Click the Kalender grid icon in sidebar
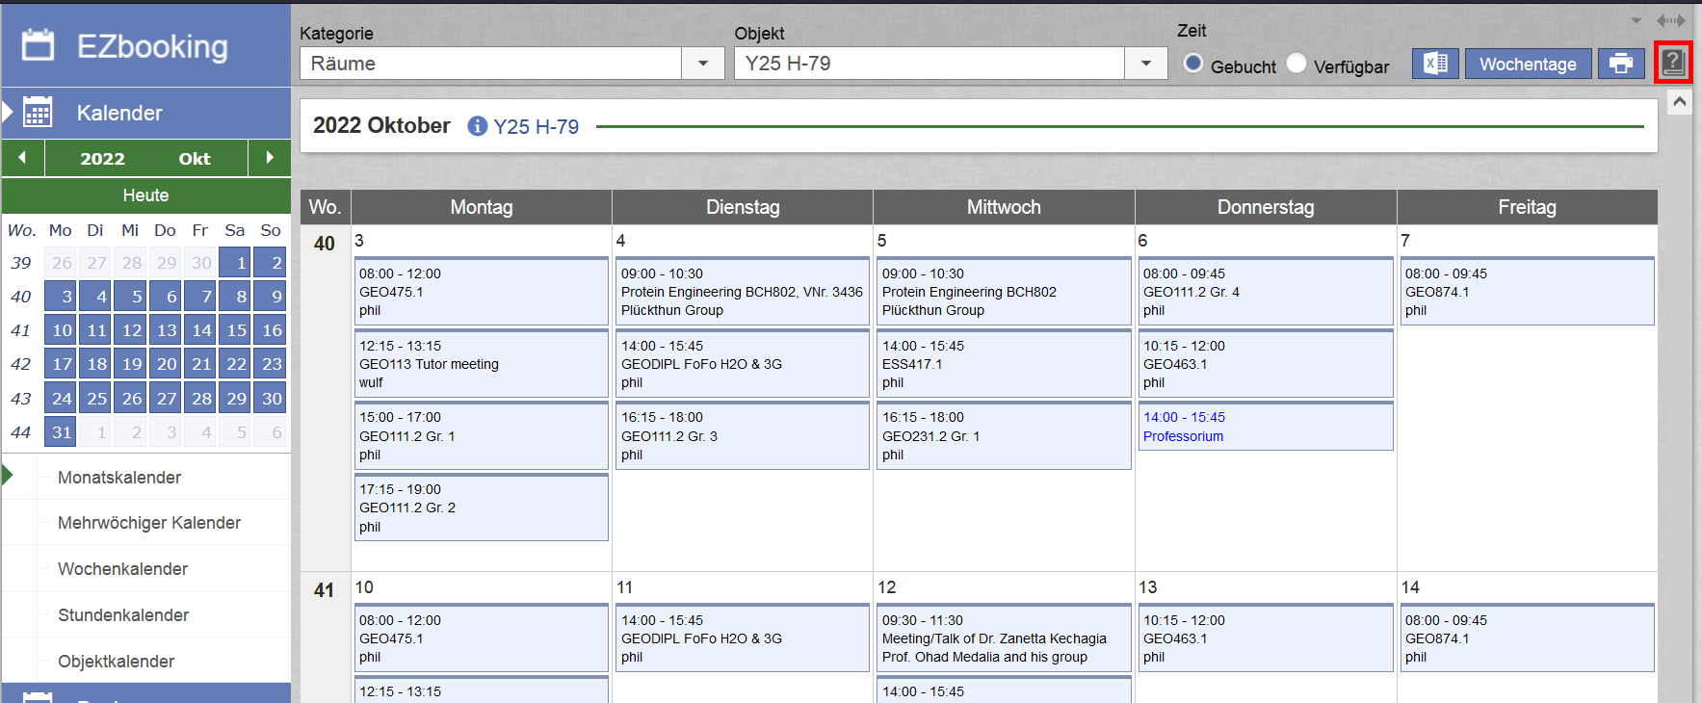 (38, 113)
